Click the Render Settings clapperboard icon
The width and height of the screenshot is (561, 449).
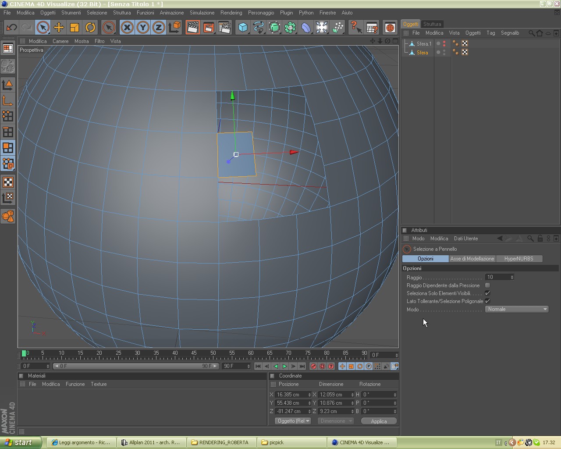224,28
